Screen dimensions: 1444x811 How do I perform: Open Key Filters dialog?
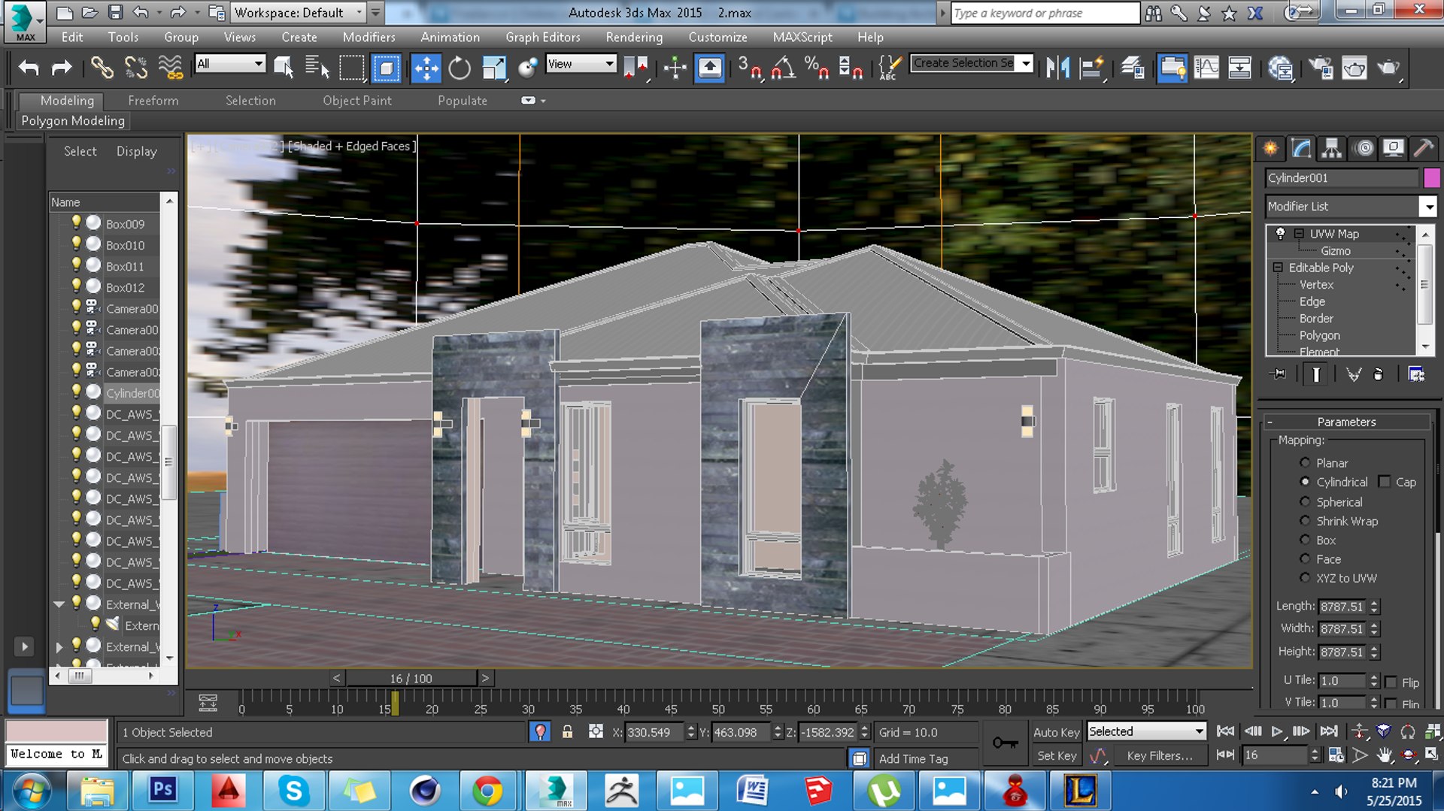click(1159, 755)
